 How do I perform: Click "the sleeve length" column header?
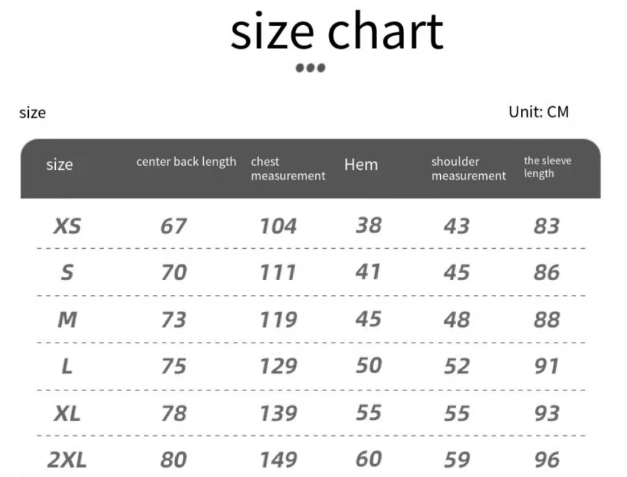547,167
